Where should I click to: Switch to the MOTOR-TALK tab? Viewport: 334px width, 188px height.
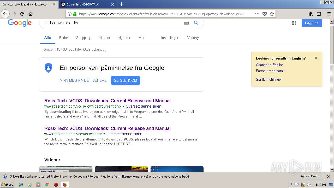88,4
